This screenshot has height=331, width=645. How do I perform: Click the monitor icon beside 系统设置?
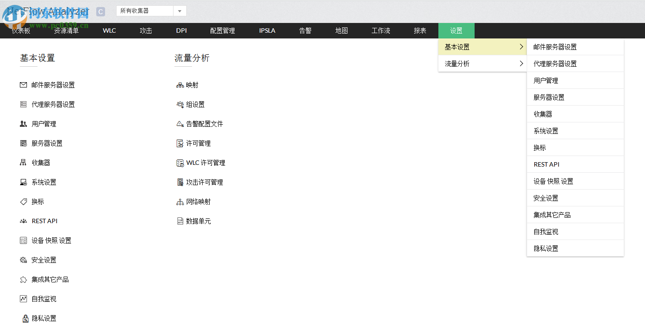tap(23, 182)
